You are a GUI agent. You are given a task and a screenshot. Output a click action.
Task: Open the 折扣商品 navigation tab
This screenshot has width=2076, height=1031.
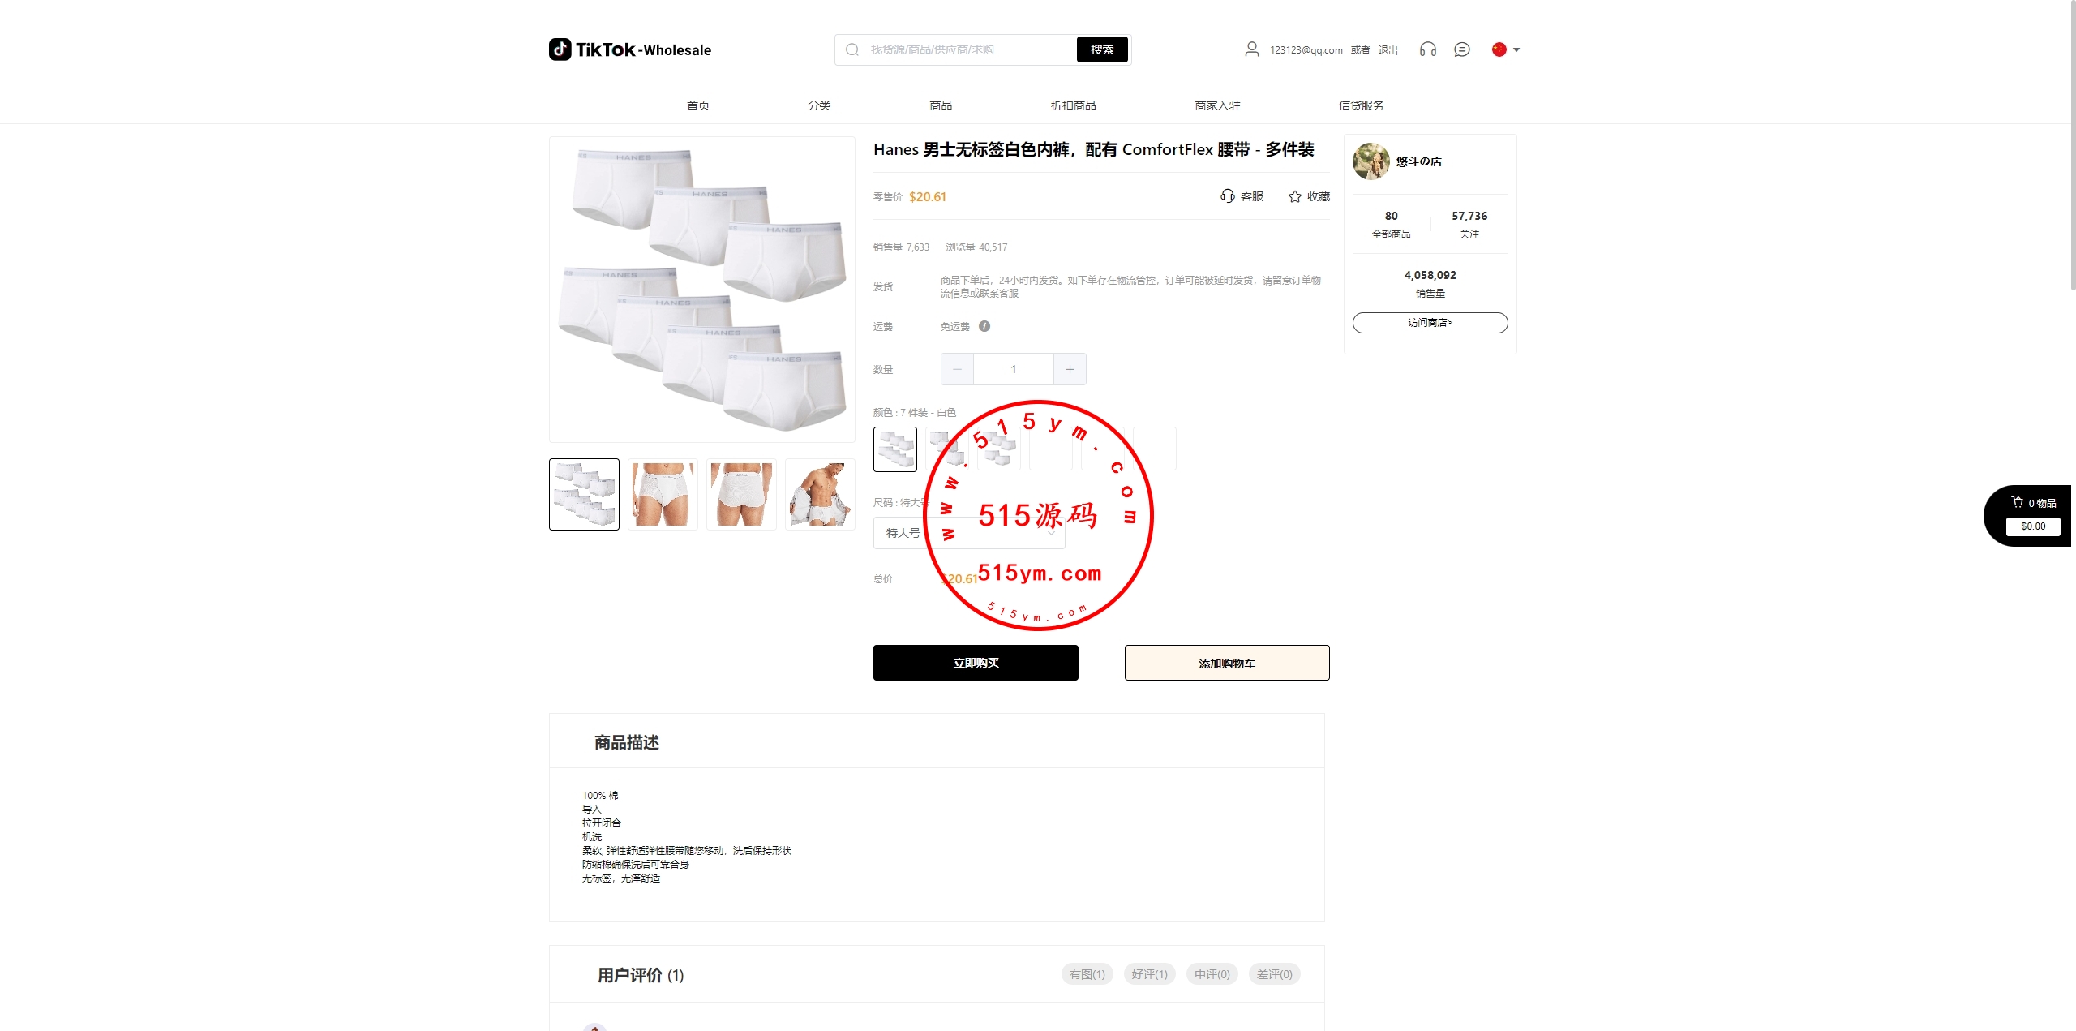1073,105
